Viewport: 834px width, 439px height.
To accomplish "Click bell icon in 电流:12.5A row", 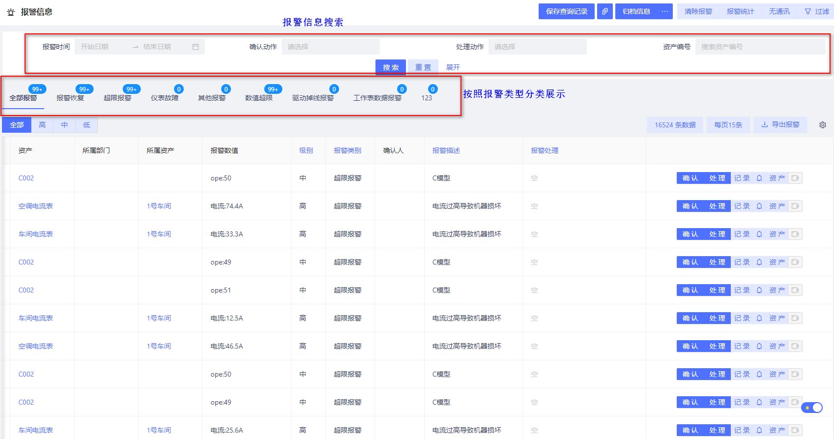I will coord(759,318).
